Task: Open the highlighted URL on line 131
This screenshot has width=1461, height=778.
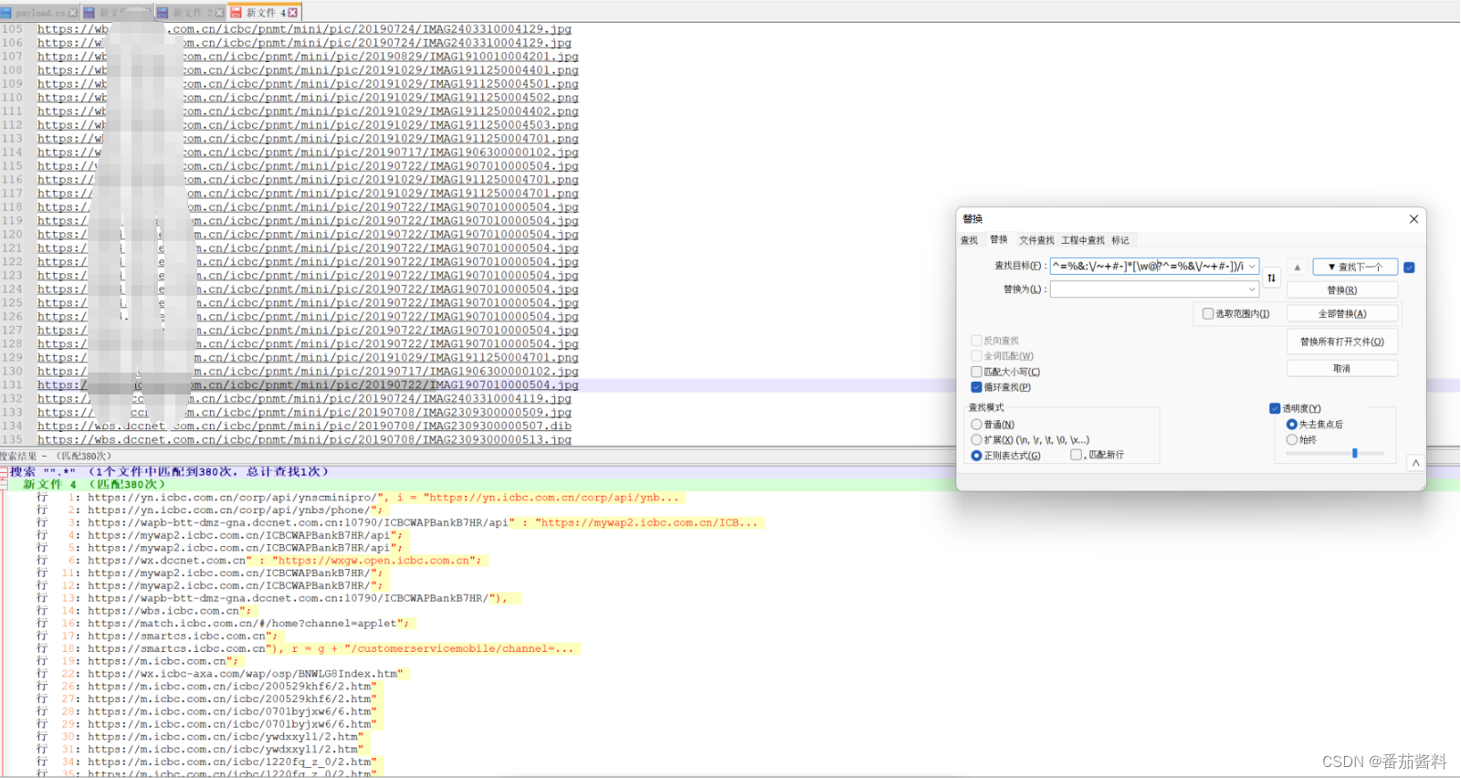Action: [x=308, y=385]
